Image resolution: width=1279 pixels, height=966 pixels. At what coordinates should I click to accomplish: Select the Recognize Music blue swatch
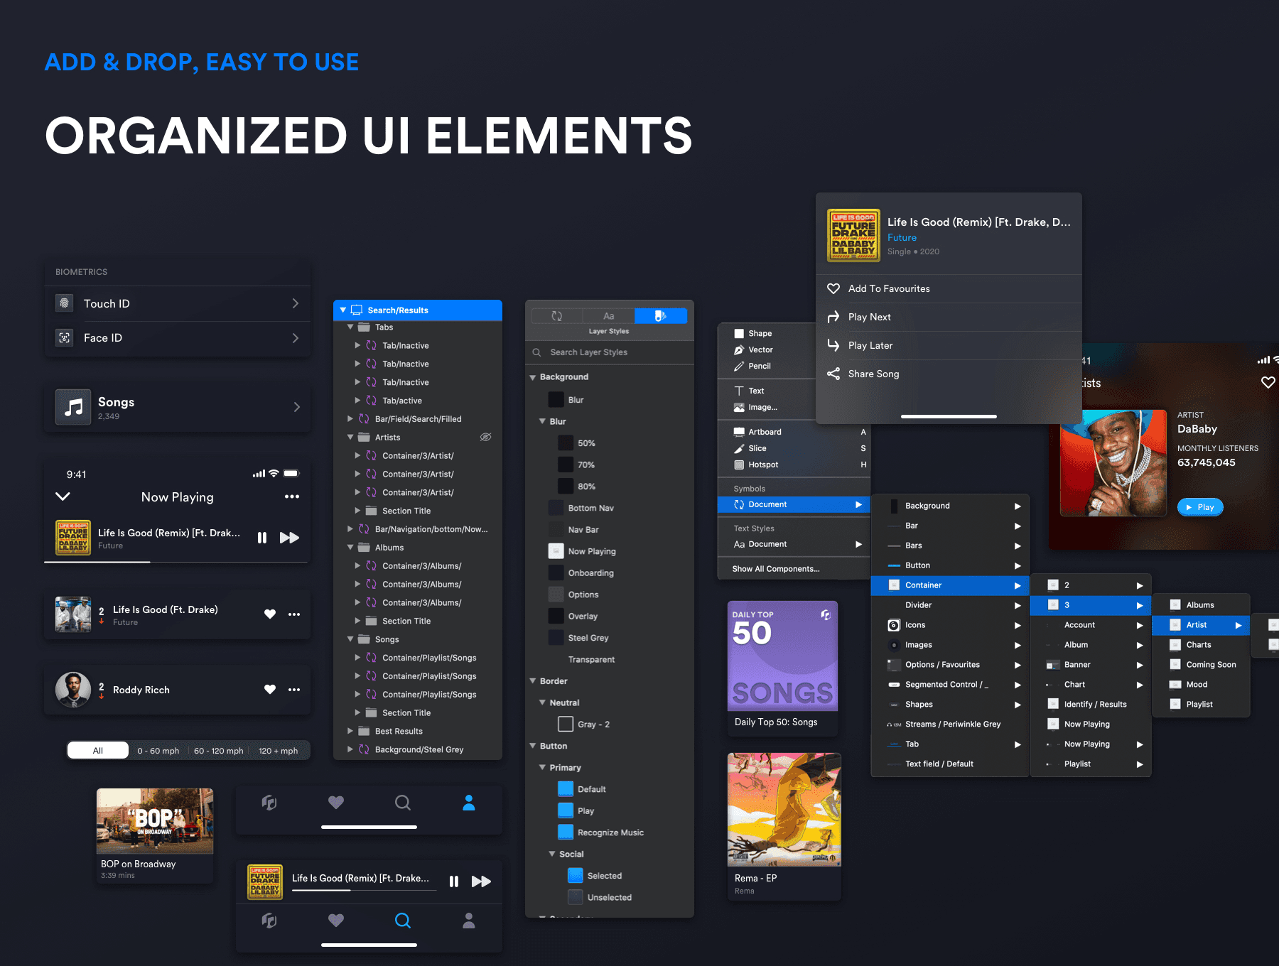[566, 832]
